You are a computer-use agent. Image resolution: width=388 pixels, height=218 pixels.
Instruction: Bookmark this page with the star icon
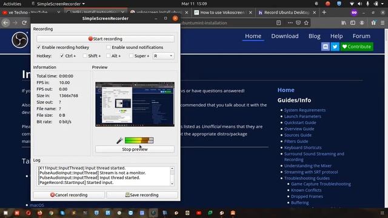306,23
